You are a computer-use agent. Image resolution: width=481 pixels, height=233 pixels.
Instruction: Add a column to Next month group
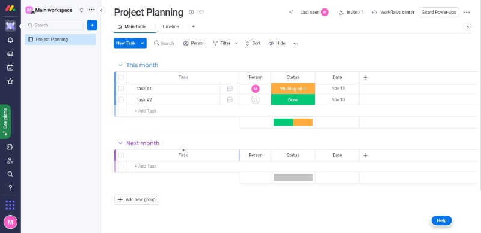click(366, 155)
